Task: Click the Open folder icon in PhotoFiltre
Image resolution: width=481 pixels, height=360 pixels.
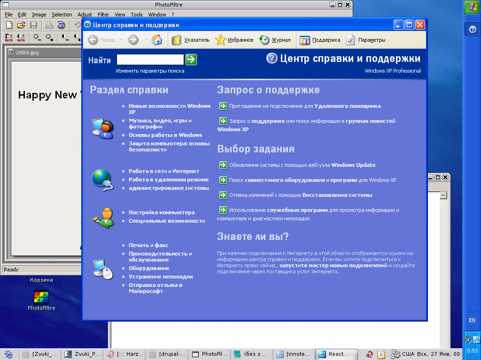Action: point(21,25)
